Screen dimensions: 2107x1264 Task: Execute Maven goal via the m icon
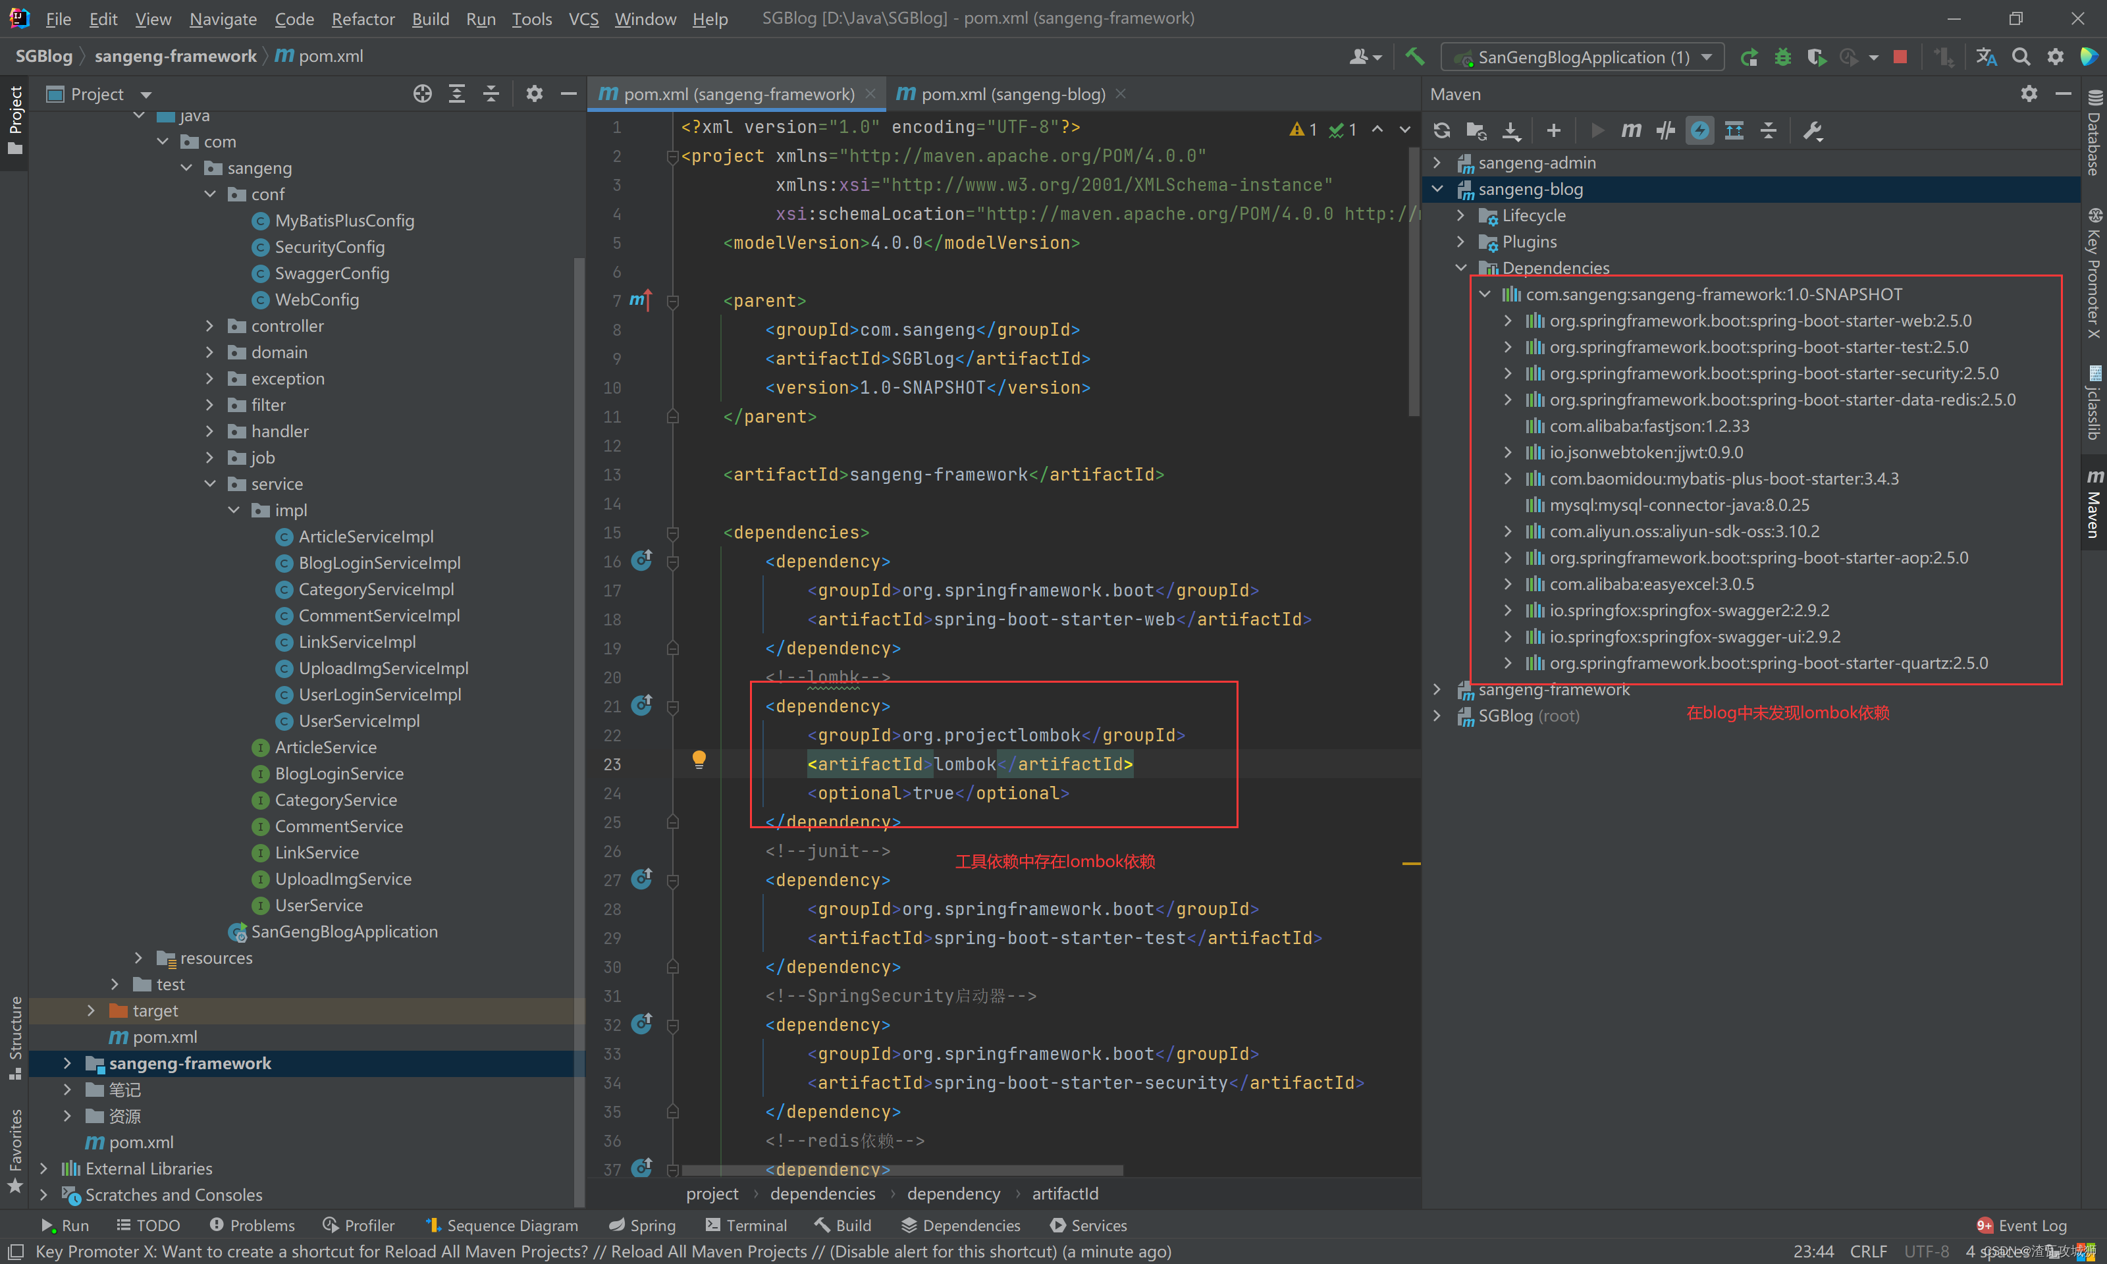1631,130
